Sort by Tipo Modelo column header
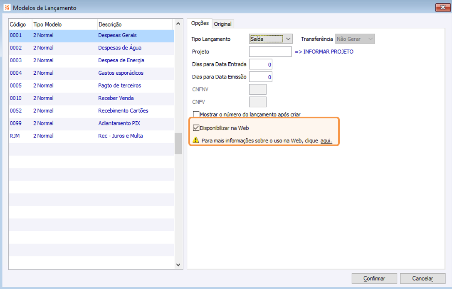Screen dimensions: 452x289 click(64, 24)
